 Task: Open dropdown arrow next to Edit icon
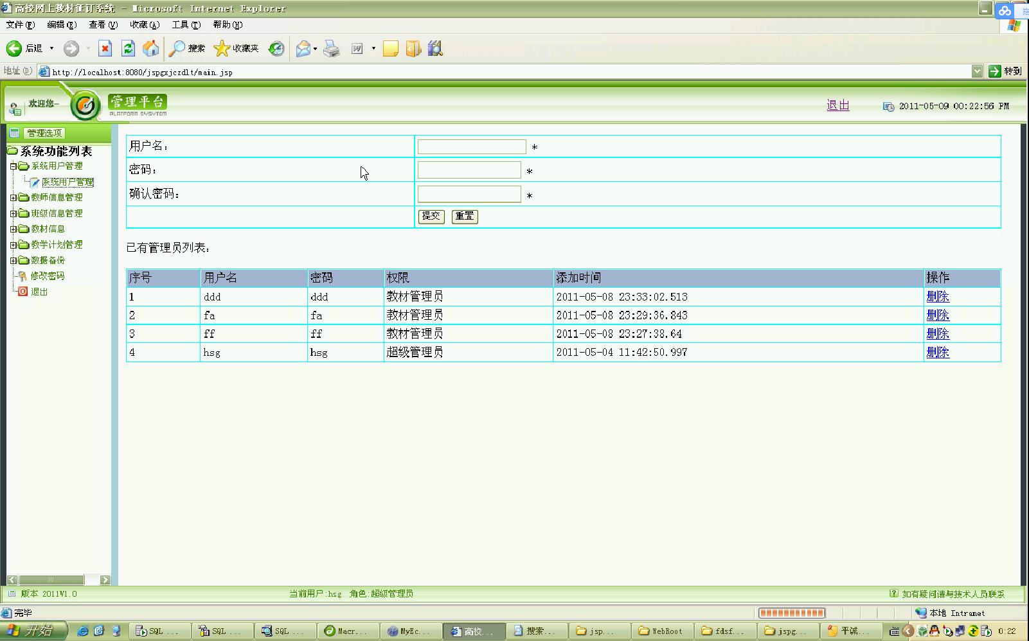pyautogui.click(x=373, y=48)
